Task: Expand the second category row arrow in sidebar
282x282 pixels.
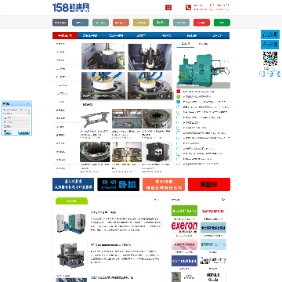Action: point(74,52)
